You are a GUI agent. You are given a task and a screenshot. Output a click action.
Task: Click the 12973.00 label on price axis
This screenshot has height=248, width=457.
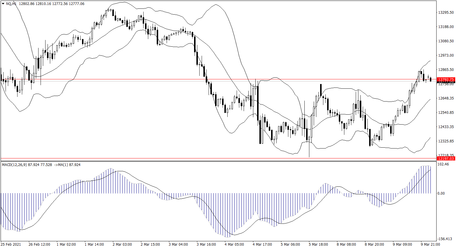(446, 55)
